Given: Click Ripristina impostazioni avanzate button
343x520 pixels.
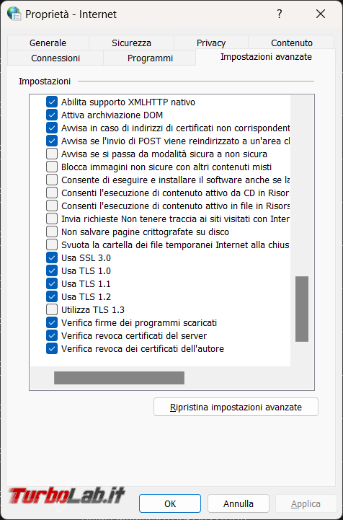Looking at the screenshot, I should pos(236,407).
